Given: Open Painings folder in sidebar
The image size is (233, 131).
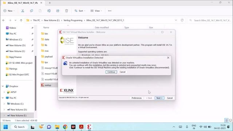Looking at the screenshot, I should pos(13,69).
